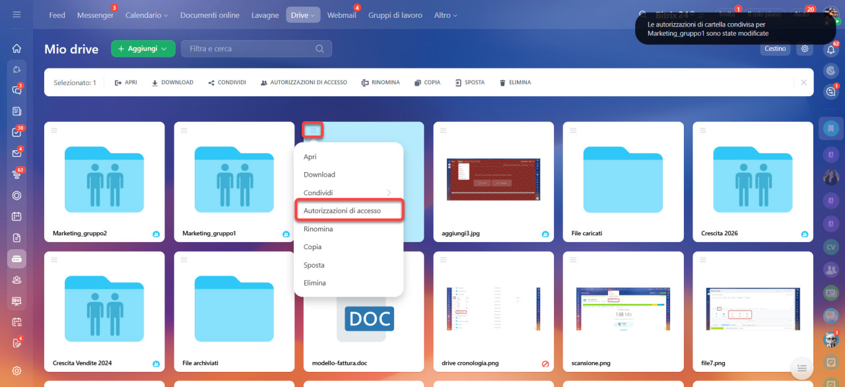Click the magnifier icon in search field

tap(320, 49)
